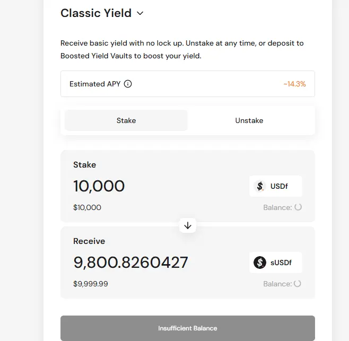Expand the Classic Yield chevron dropdown
This screenshot has width=349, height=341.
[x=140, y=14]
